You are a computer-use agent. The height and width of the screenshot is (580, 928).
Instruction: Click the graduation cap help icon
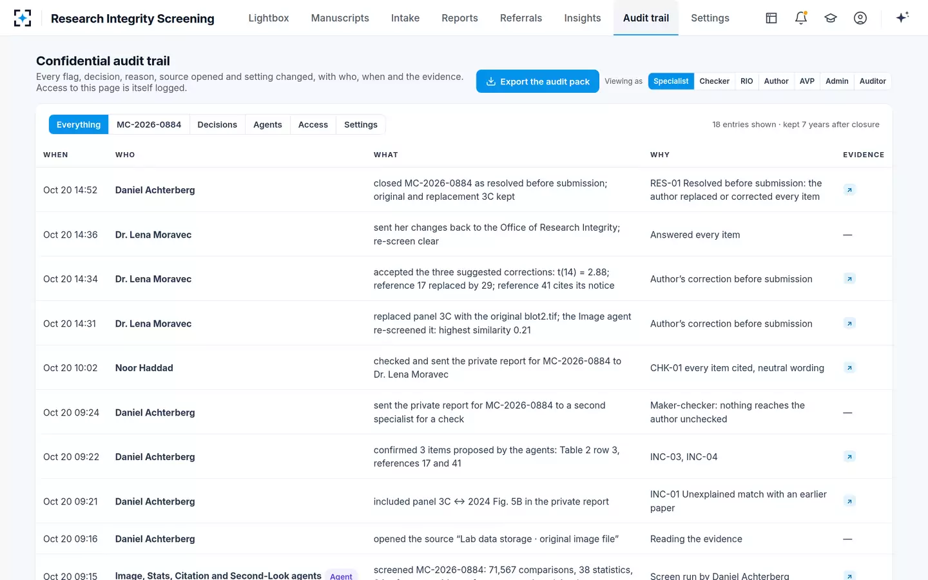coord(831,18)
